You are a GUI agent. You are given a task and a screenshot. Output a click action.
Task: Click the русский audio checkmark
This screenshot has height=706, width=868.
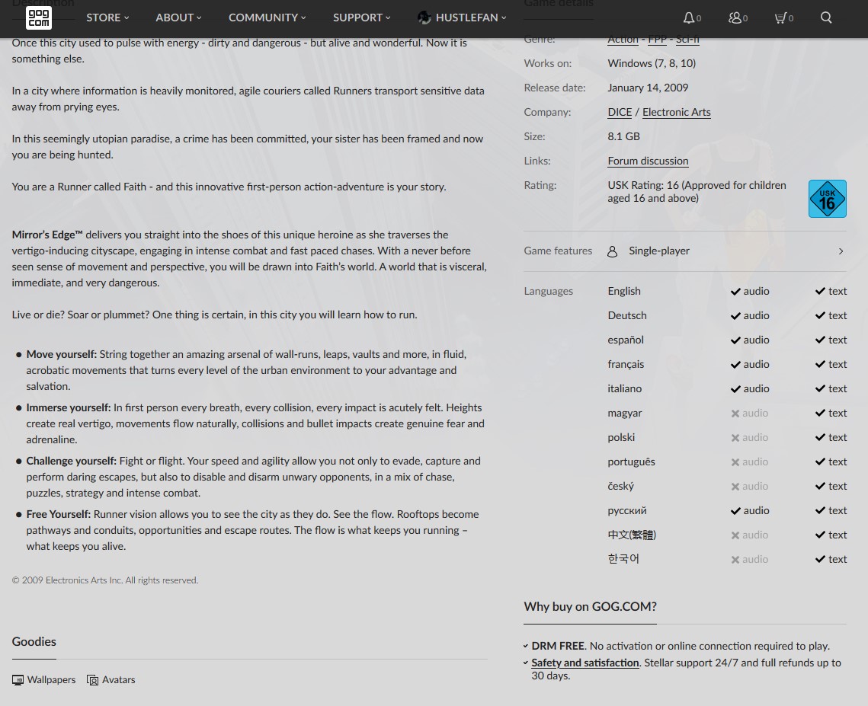(735, 511)
